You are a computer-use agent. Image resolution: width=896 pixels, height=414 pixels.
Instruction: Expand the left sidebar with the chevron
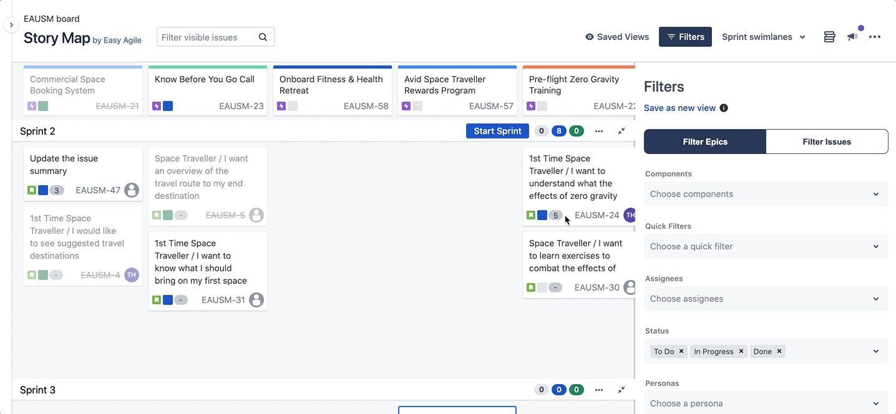11,25
